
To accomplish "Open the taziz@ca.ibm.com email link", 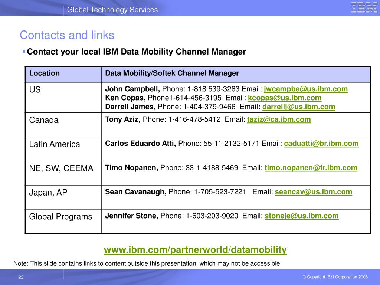I will [279, 119].
